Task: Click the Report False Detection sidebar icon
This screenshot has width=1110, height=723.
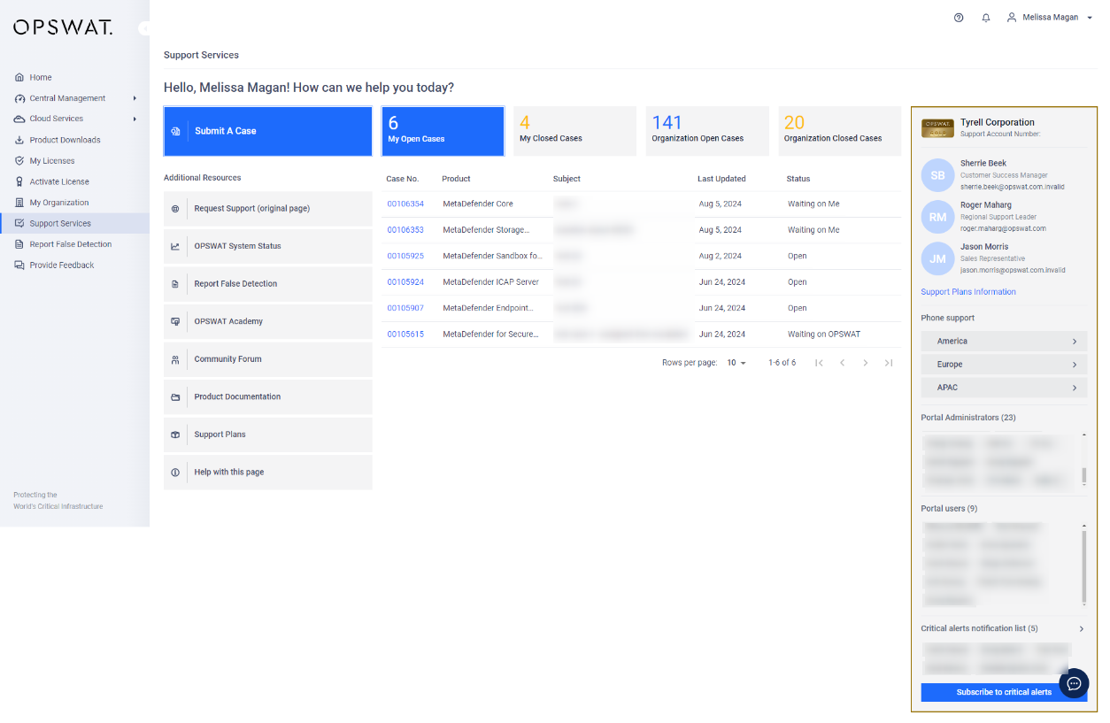Action: 19,244
